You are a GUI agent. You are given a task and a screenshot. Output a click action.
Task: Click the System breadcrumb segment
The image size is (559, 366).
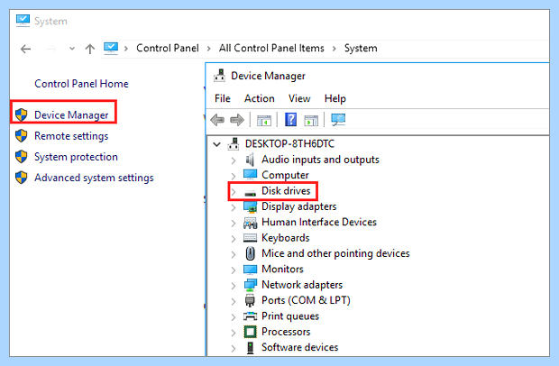click(x=361, y=48)
